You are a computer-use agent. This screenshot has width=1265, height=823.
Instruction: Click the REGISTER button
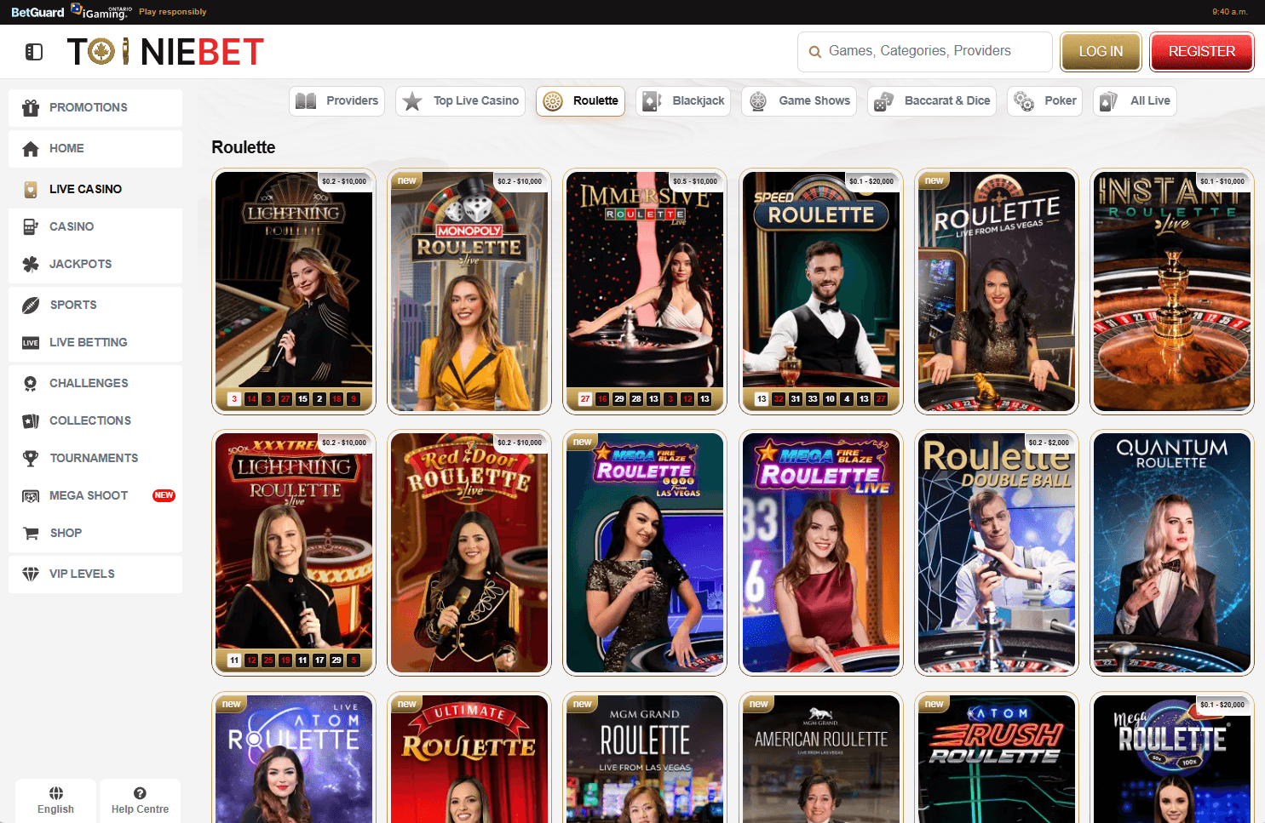pos(1201,52)
